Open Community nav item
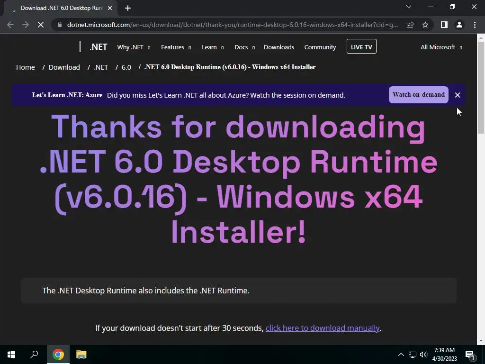The height and width of the screenshot is (364, 485). (x=320, y=47)
